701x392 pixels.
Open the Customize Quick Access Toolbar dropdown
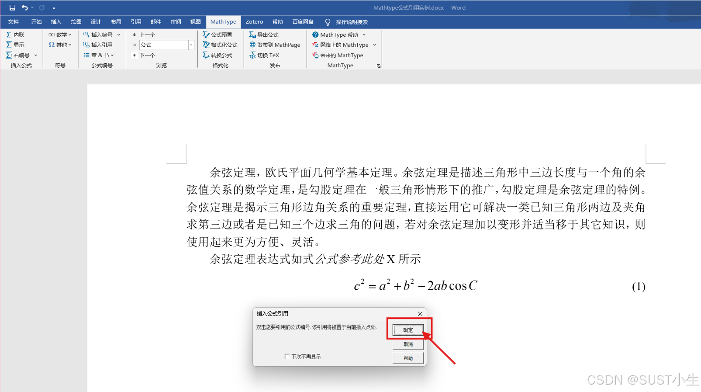54,8
